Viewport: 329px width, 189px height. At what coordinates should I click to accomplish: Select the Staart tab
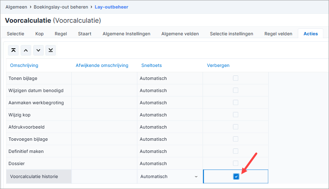pos(85,34)
